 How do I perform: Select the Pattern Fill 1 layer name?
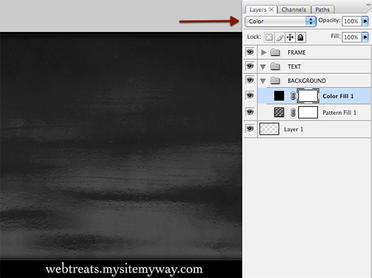click(x=340, y=112)
